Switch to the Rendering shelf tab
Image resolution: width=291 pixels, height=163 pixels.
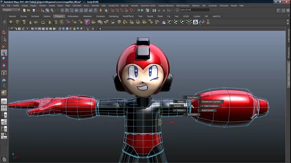pos(113,16)
